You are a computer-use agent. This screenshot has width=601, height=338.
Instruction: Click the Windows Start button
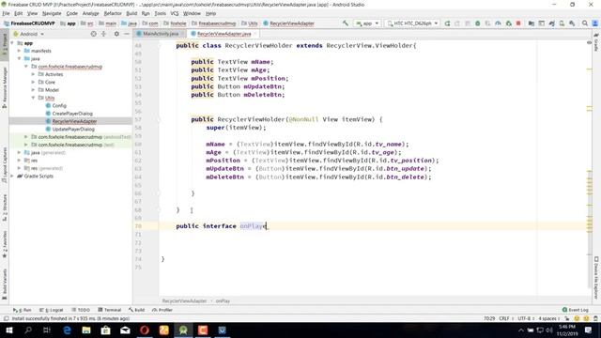8,330
